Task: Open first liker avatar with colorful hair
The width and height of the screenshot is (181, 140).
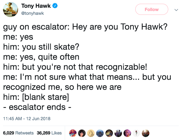Action: [x=73, y=133]
